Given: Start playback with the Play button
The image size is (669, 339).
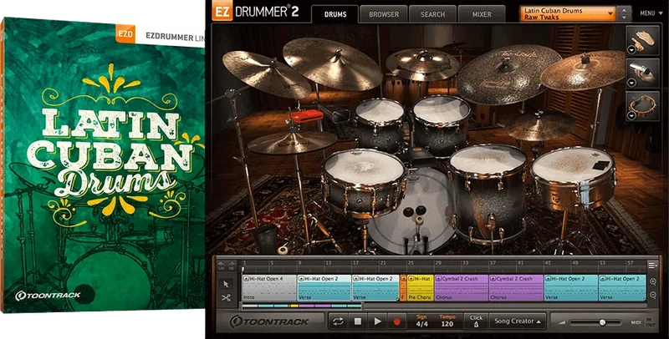Looking at the screenshot, I should tap(377, 321).
